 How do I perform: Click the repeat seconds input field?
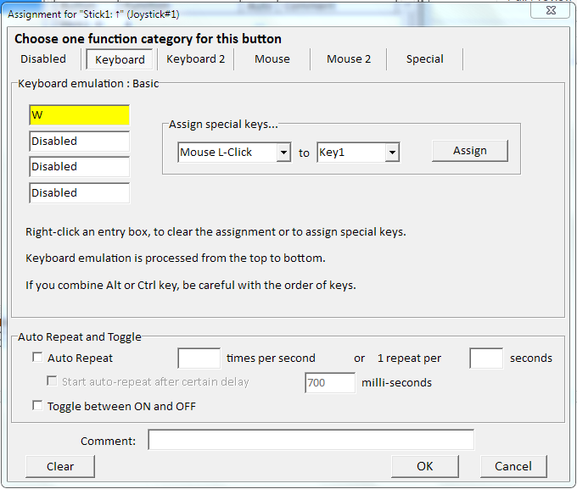[486, 358]
